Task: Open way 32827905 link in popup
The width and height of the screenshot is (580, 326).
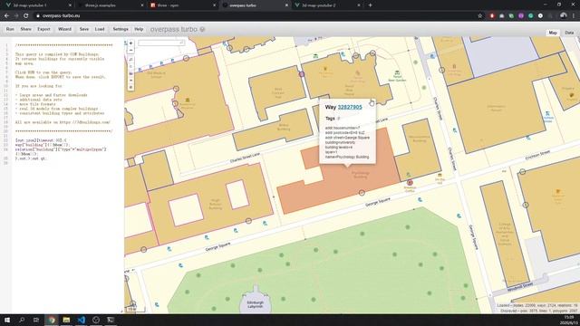Action: [350, 107]
